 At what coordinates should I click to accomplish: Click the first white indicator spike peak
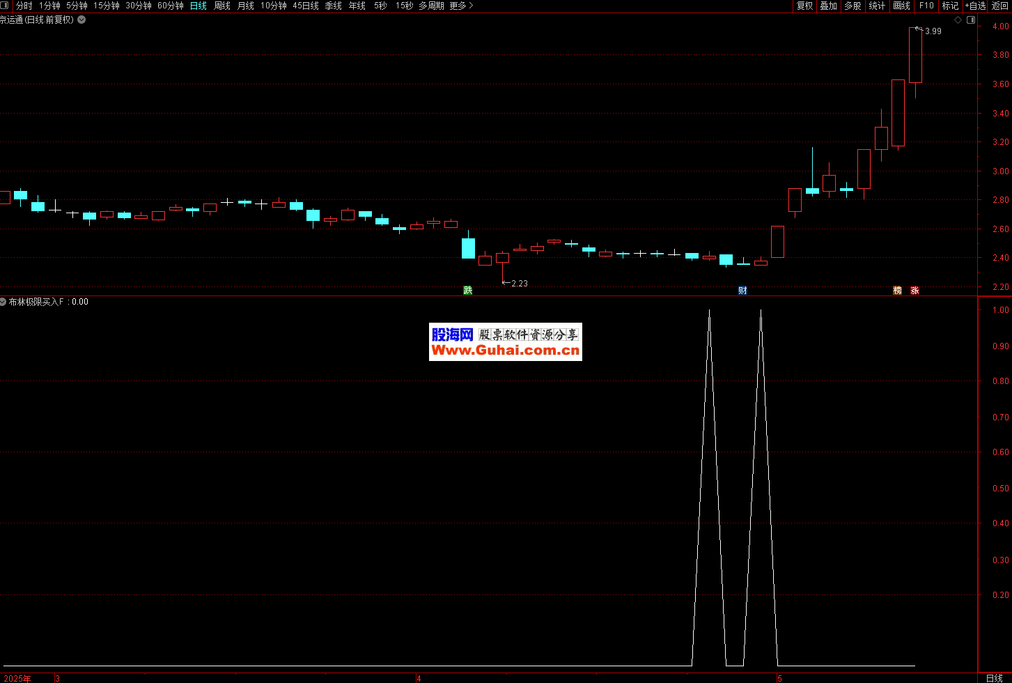tap(709, 311)
